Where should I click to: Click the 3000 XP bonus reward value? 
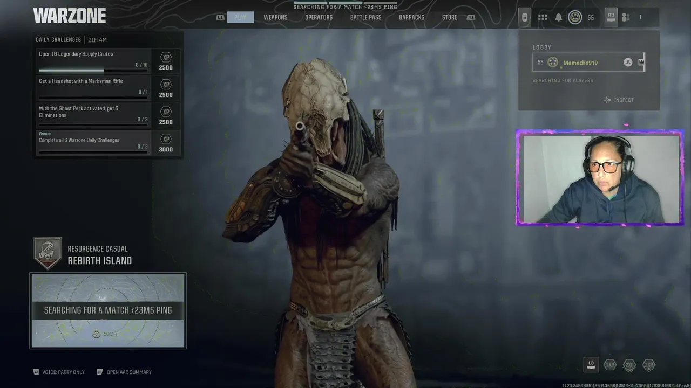166,149
